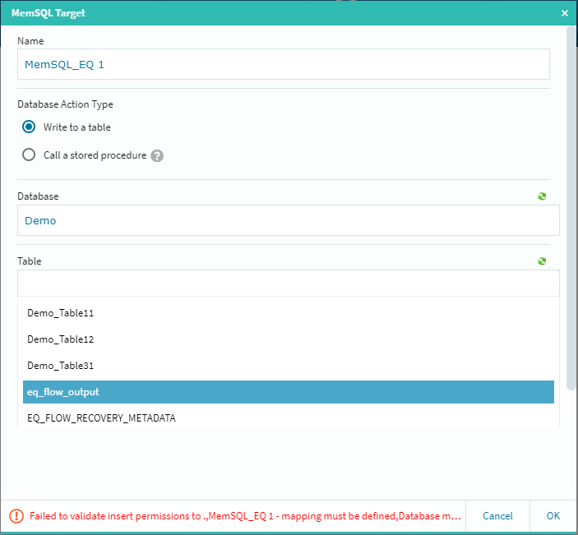Select EQ_FLOW_RECOVERY_METADATA table entry

(289, 418)
